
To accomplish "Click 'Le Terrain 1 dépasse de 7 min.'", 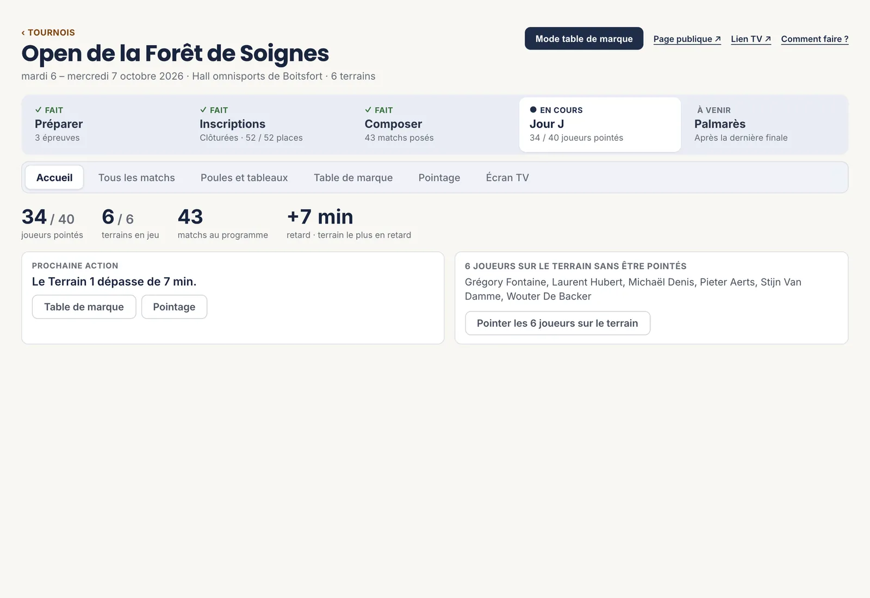I will tap(114, 282).
